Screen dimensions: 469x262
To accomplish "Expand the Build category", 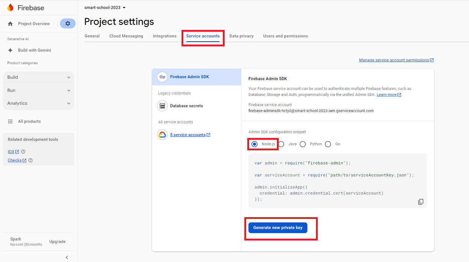I will (x=38, y=77).
